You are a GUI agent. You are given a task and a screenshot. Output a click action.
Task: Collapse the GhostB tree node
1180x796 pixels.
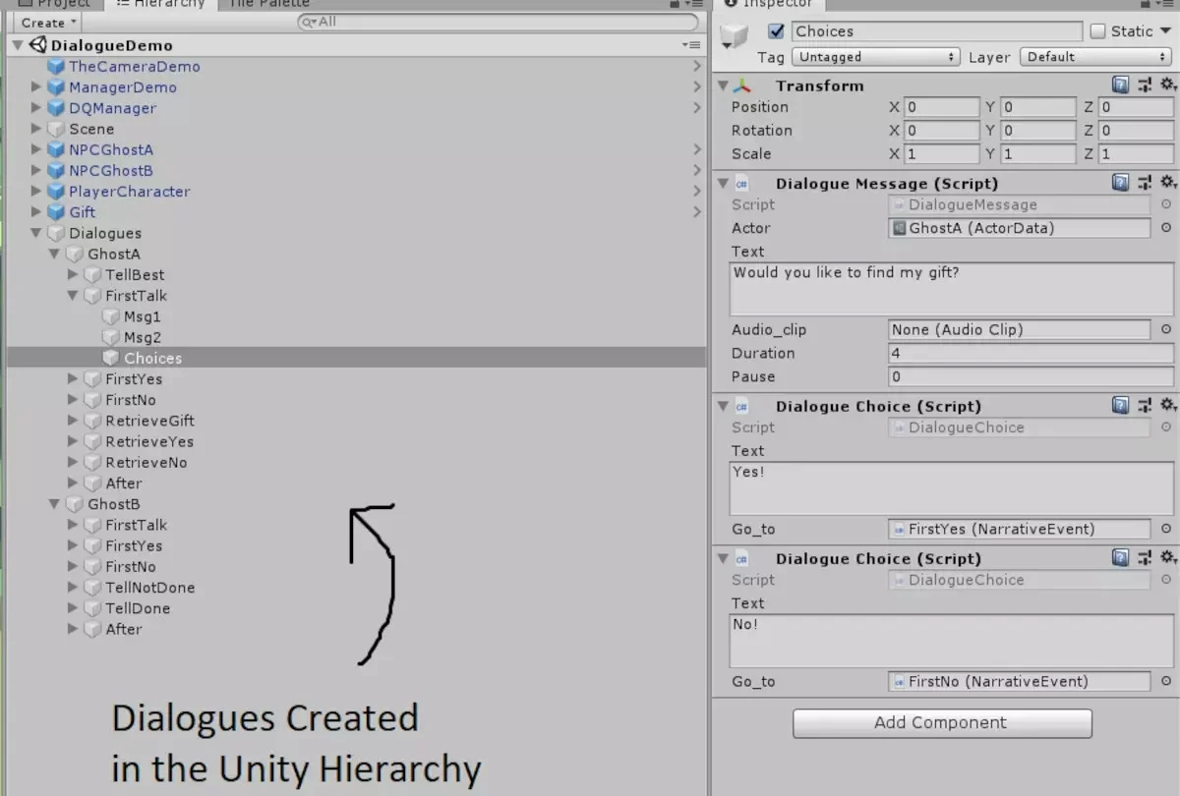(x=54, y=504)
